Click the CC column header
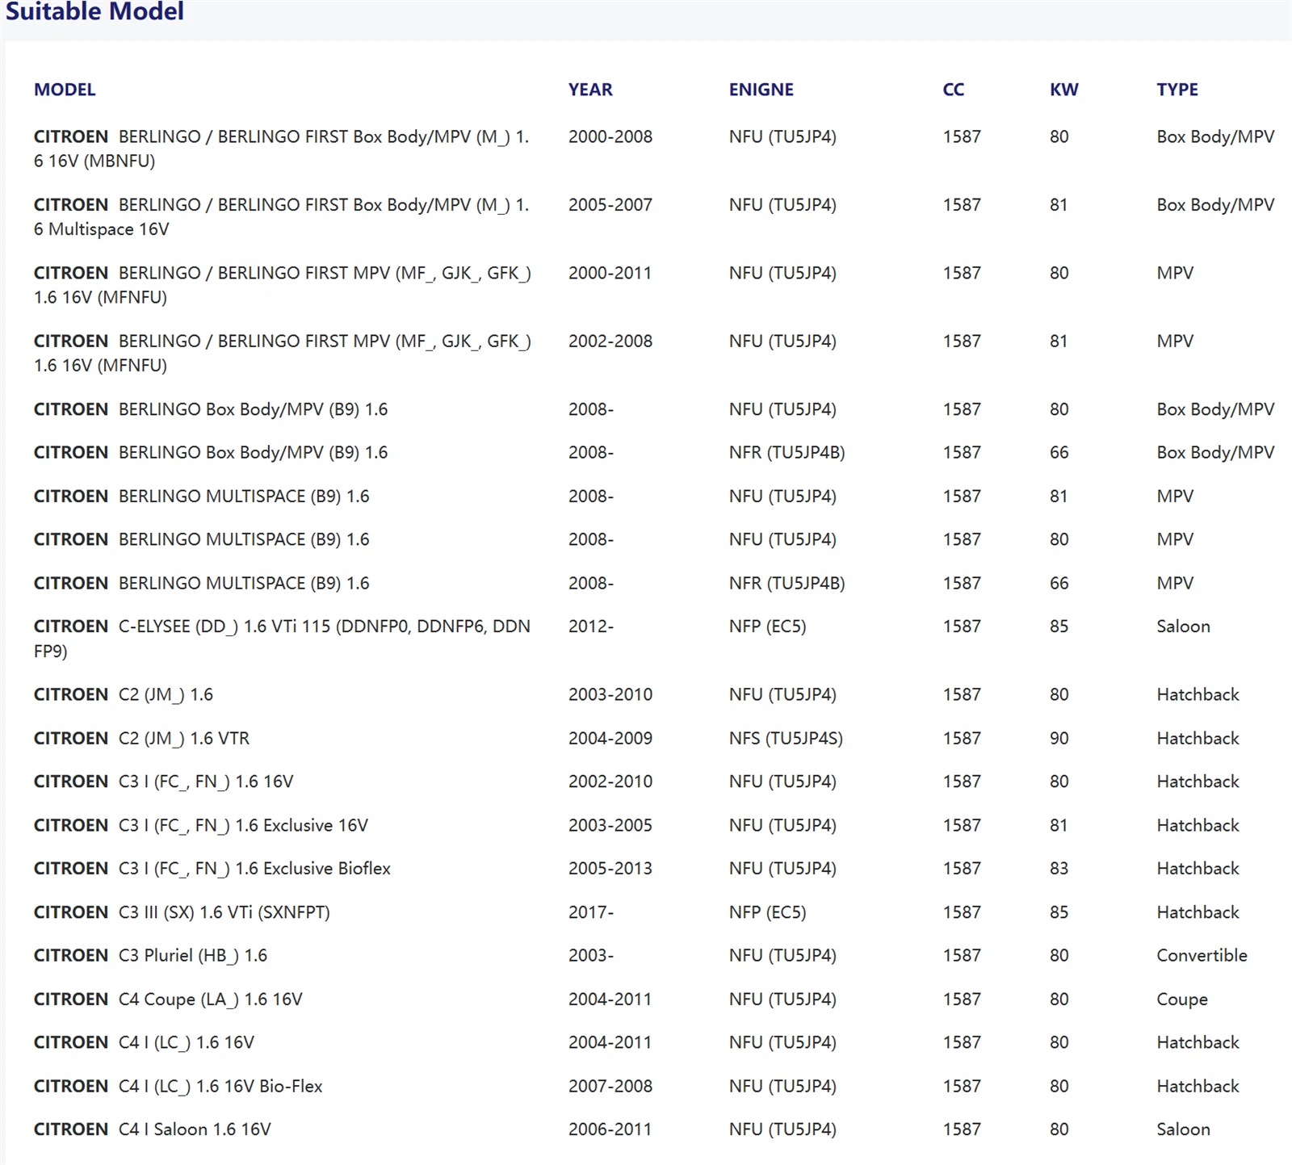This screenshot has width=1292, height=1165. pos(953,90)
